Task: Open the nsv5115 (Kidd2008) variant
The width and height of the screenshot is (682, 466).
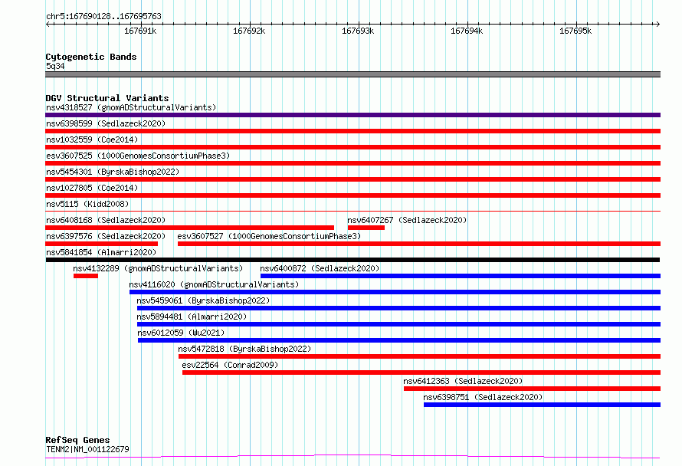Action: (x=87, y=204)
